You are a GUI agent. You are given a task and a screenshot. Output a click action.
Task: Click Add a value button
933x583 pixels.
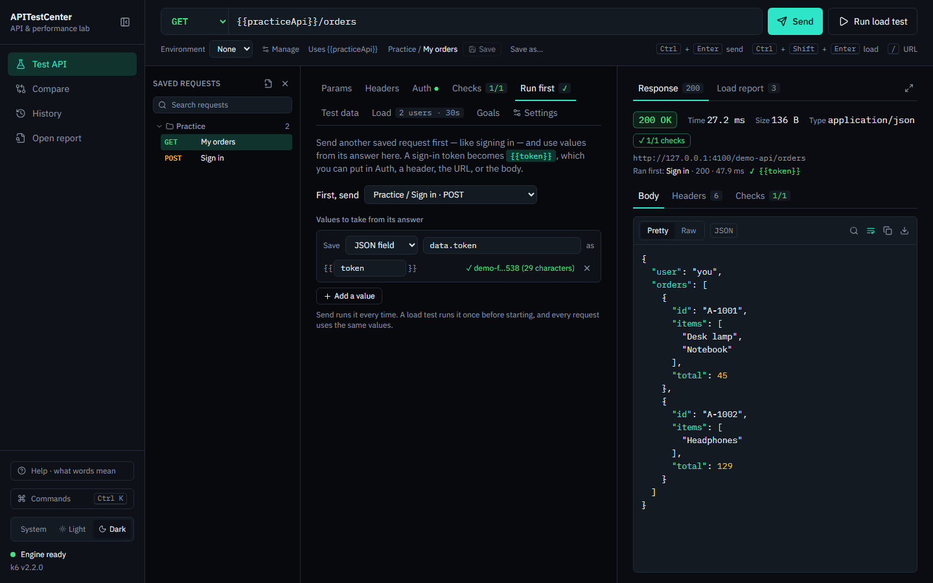click(349, 296)
